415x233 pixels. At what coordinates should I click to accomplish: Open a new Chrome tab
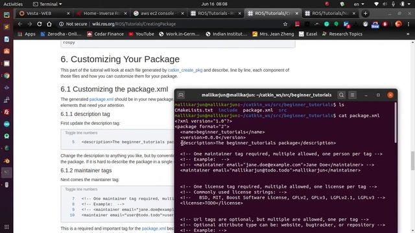click(x=366, y=14)
